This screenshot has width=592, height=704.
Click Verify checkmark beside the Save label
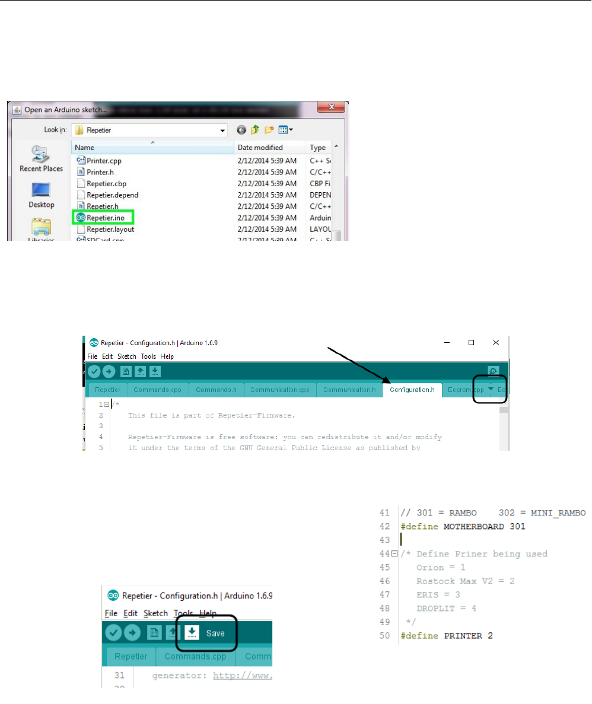click(114, 633)
